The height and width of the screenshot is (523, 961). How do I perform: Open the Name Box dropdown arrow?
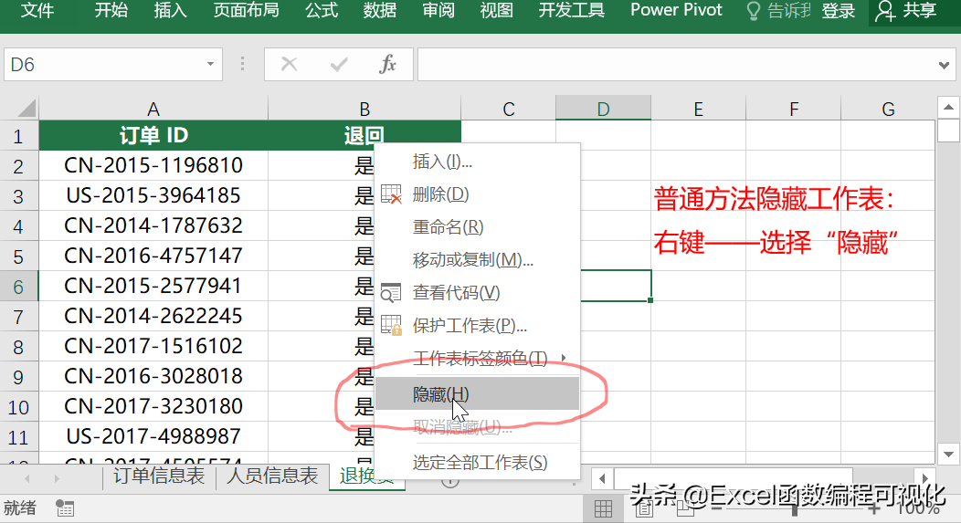210,64
